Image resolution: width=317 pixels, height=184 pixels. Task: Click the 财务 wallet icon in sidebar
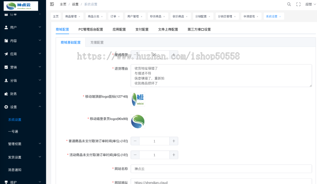click(6, 94)
